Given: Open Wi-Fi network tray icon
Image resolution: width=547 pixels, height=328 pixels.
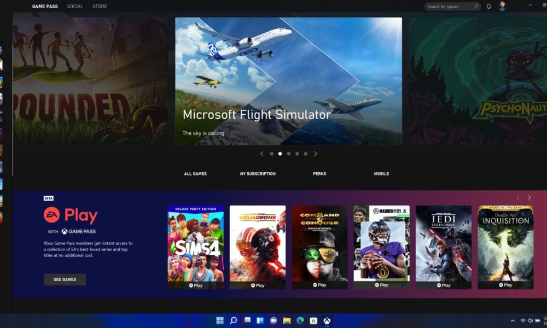Looking at the screenshot, I should (523, 321).
